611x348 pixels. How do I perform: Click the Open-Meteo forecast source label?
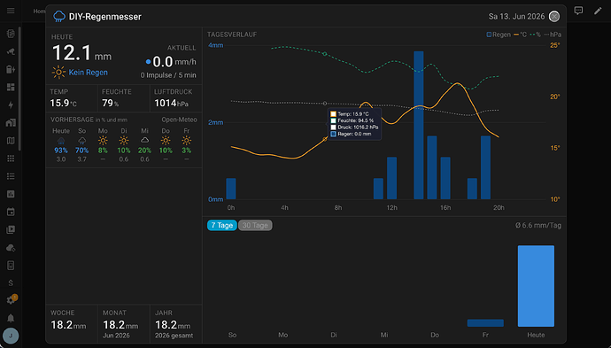[179, 120]
